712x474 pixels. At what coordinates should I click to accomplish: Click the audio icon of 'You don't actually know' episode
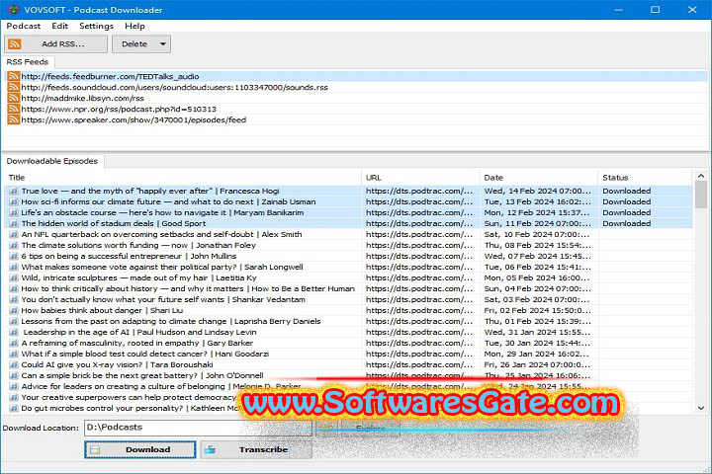click(x=14, y=300)
